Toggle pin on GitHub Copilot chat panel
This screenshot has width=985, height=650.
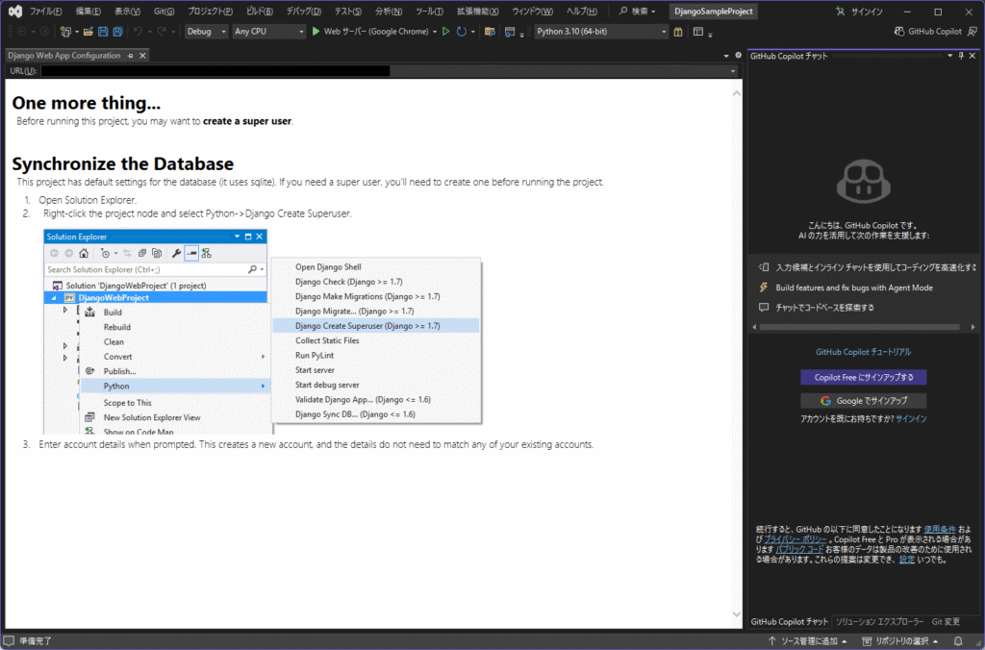[960, 56]
